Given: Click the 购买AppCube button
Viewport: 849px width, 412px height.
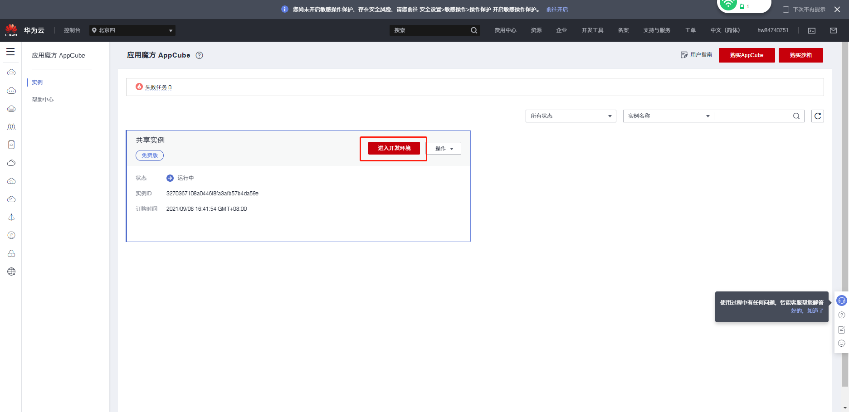Looking at the screenshot, I should 747,55.
